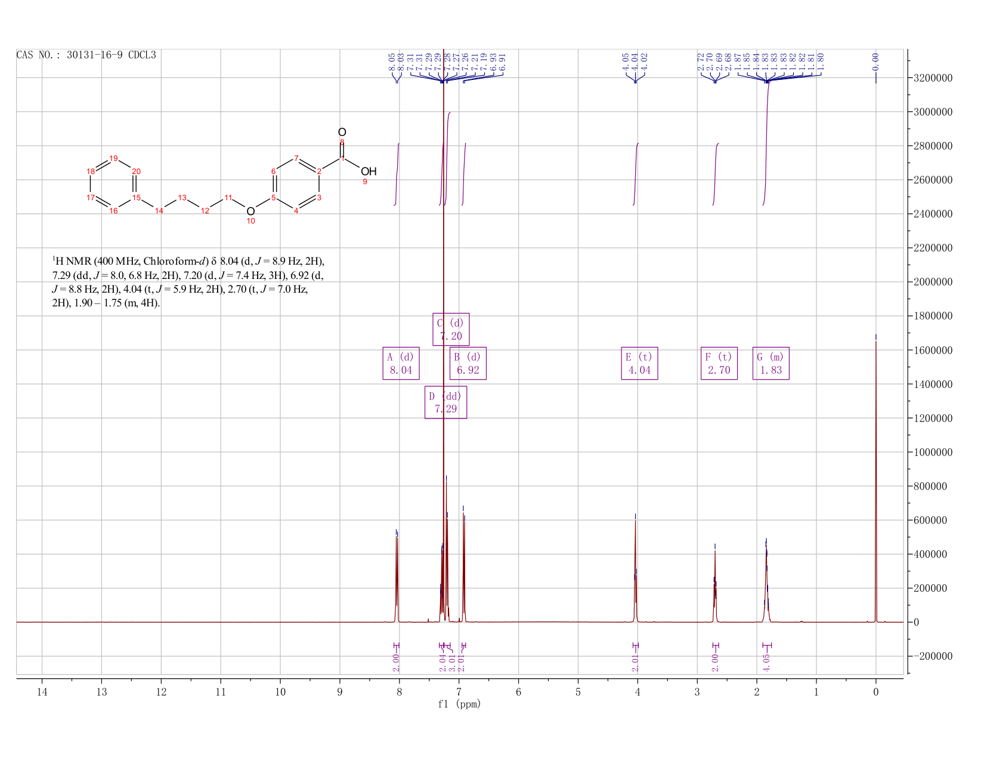Screen dimensions: 984x760
Task: Click the integral curve above the 4.04 ppm triplet
Action: (x=636, y=174)
